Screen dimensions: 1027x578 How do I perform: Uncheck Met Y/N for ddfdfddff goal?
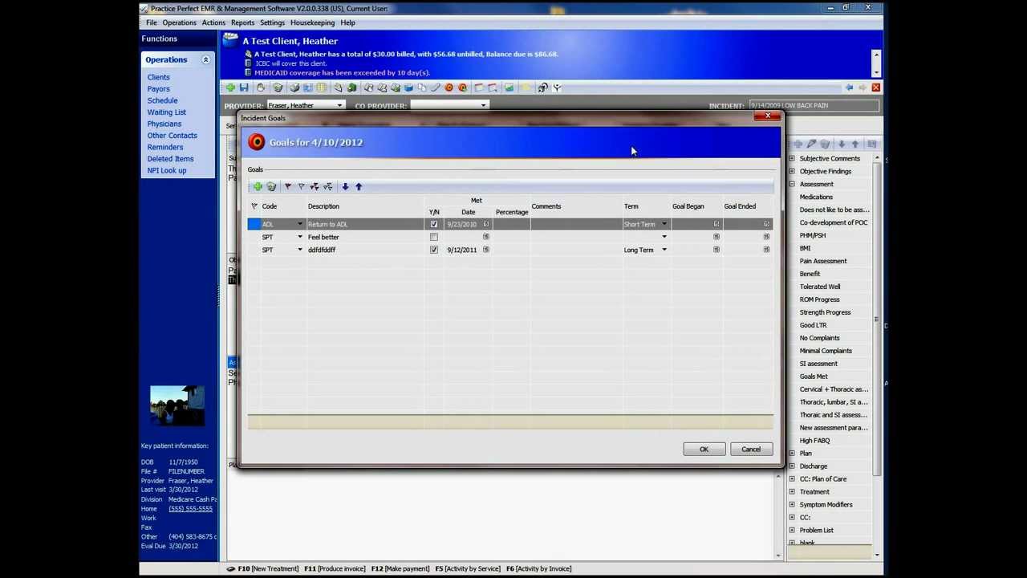click(x=434, y=250)
